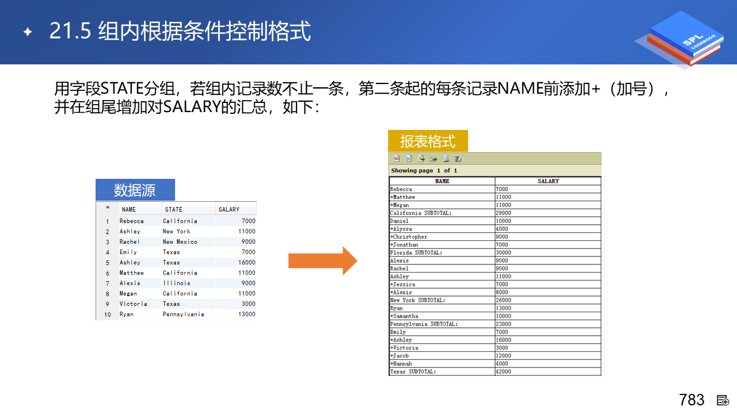Click the print on server icon
737x414 pixels.
[x=458, y=159]
